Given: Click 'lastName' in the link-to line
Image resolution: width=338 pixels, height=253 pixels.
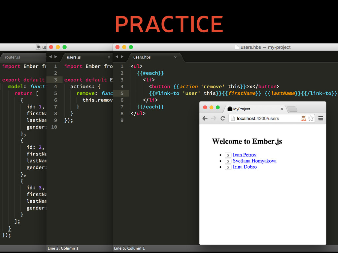Looking at the screenshot, I should point(283,93).
